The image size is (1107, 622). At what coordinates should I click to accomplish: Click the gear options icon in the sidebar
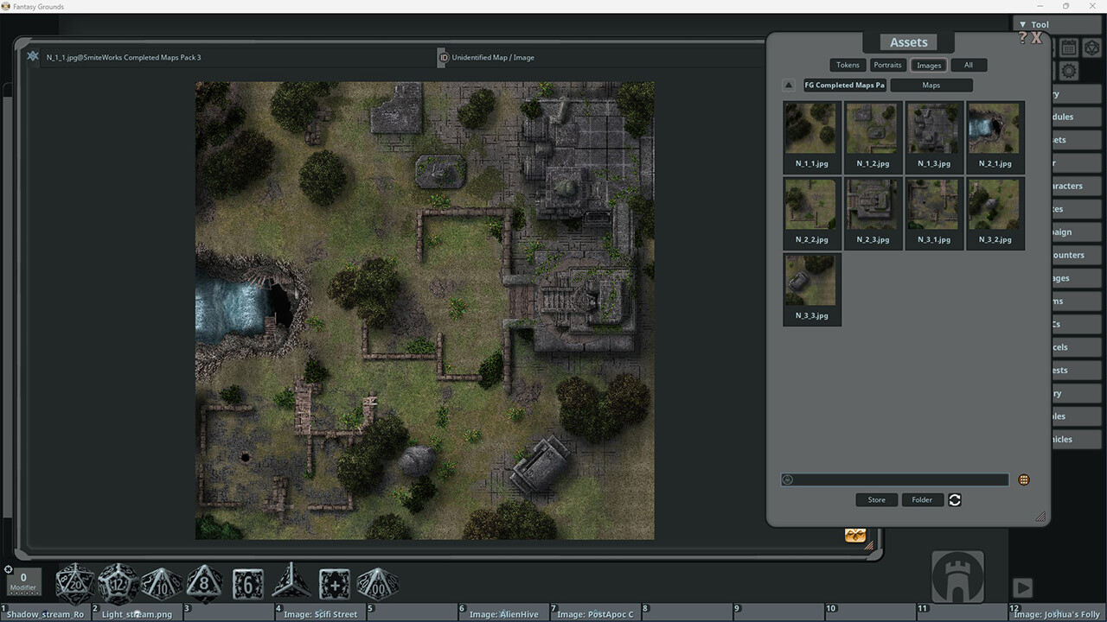pos(1068,70)
